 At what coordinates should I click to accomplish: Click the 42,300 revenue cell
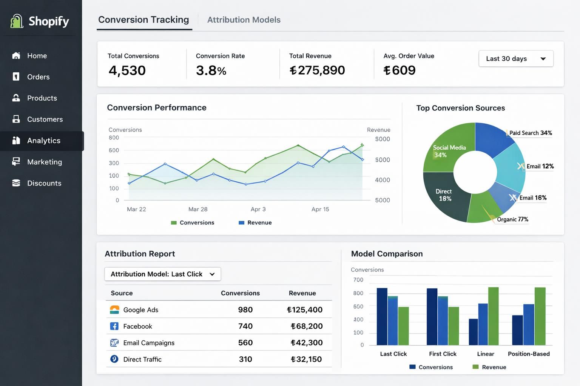(307, 343)
